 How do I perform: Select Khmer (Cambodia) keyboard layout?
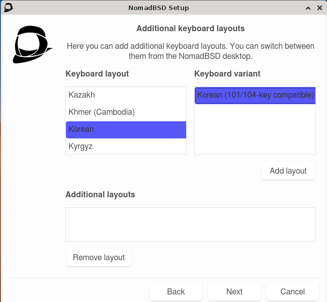(x=126, y=112)
